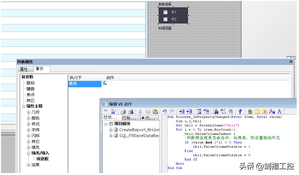Click the lightning action icon in 动作 column
The image size is (299, 175).
[104, 84]
